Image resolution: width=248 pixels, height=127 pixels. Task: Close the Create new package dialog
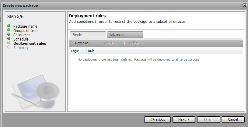245,5
